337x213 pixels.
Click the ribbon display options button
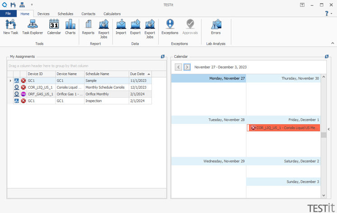click(x=302, y=5)
